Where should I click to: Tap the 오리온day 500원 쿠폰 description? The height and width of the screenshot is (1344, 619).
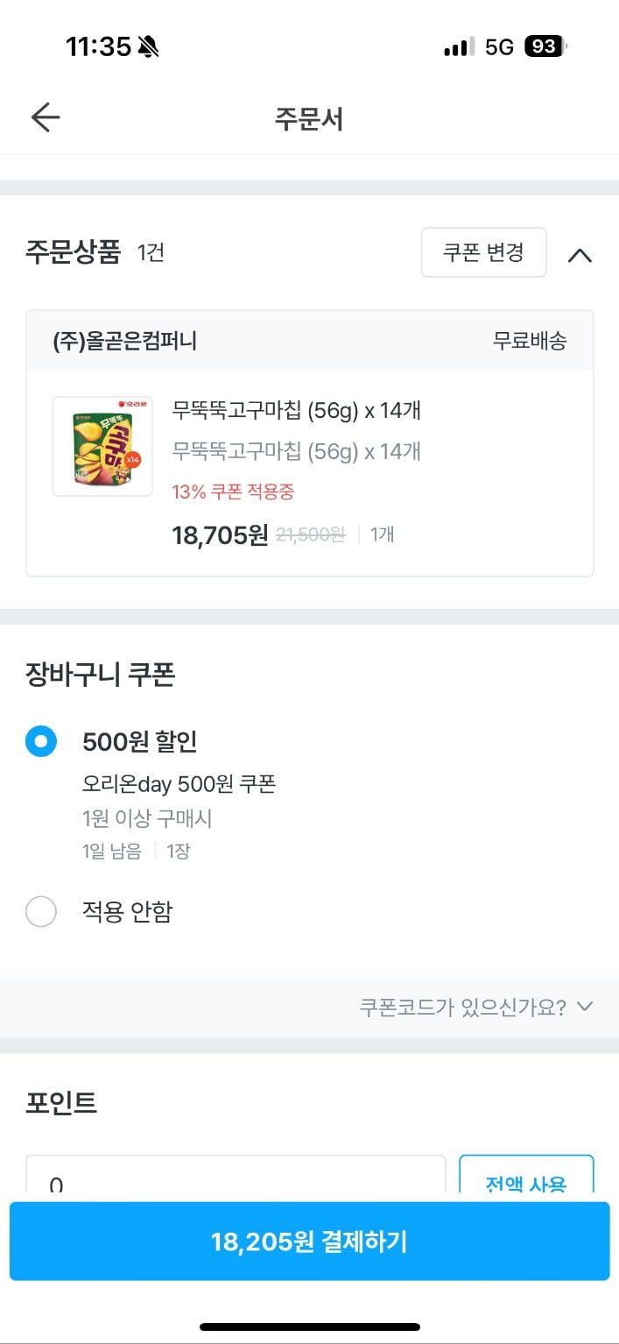pos(179,784)
